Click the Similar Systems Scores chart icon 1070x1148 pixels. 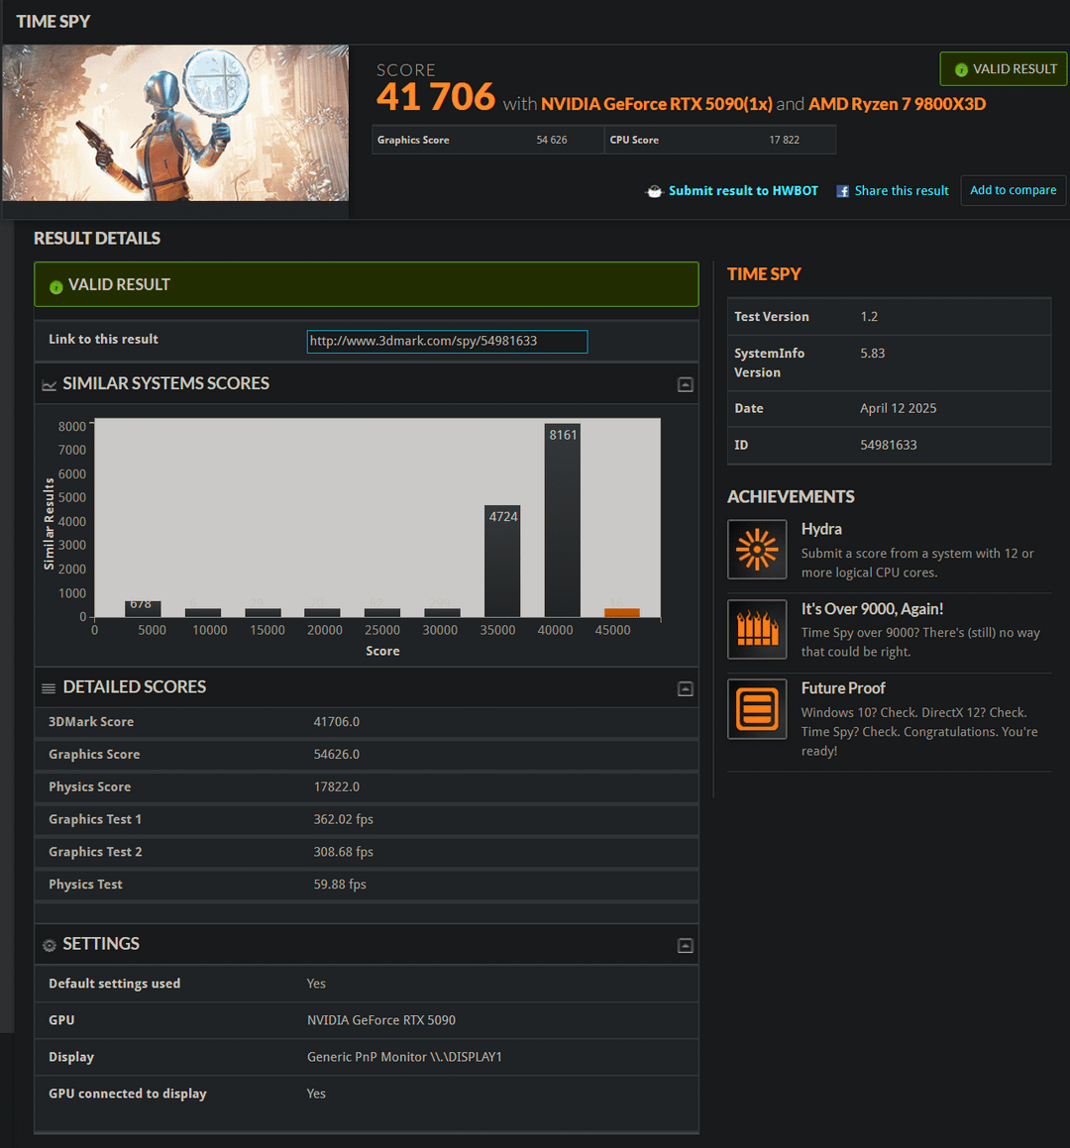point(50,384)
